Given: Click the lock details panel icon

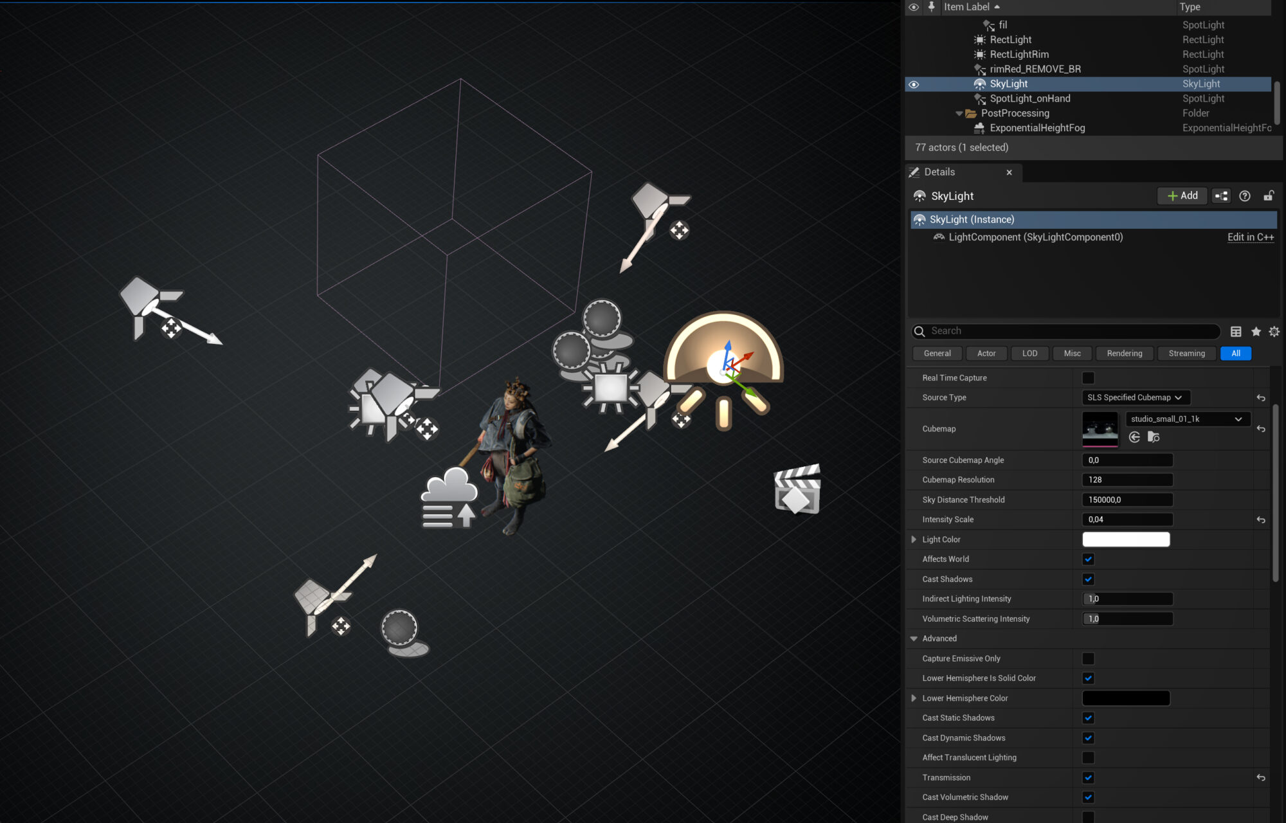Looking at the screenshot, I should [x=1269, y=196].
